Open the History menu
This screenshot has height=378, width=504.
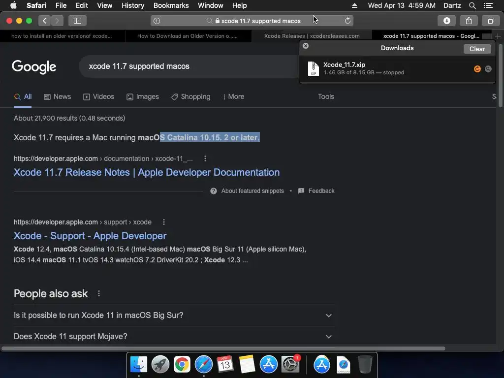[133, 5]
